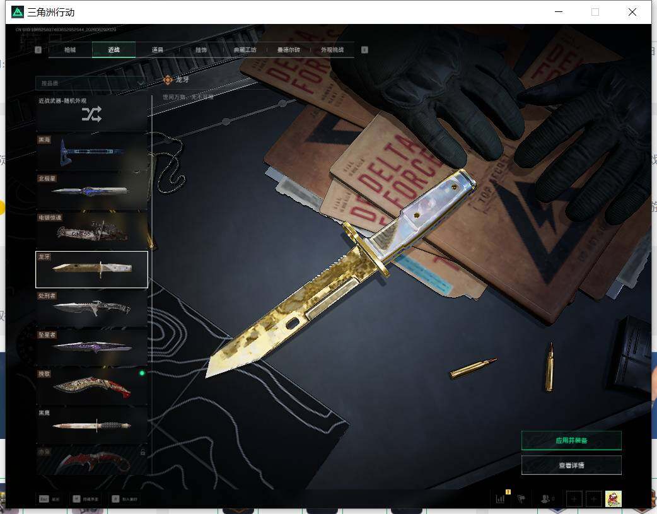Click the green equipped dot on 挽歌
657x514 pixels.
pyautogui.click(x=142, y=373)
